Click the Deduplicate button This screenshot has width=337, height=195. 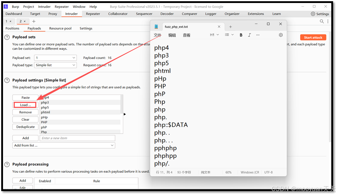(x=25, y=127)
